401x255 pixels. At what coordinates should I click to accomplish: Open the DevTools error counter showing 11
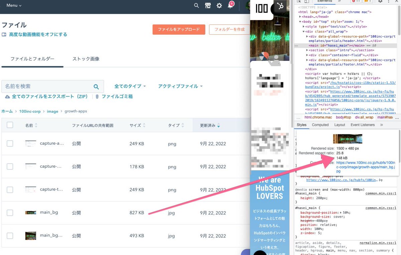(355, 2)
